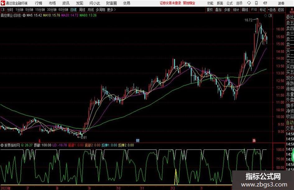The width and height of the screenshot is (294, 190).
Task: Click the 画线 drawing toolbar button
Action: click(x=245, y=10)
